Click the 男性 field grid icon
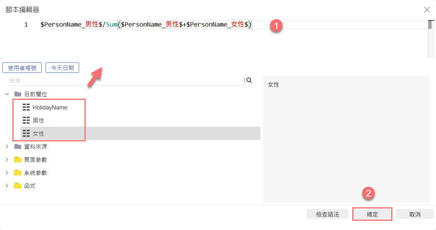436x230 pixels. 26,121
